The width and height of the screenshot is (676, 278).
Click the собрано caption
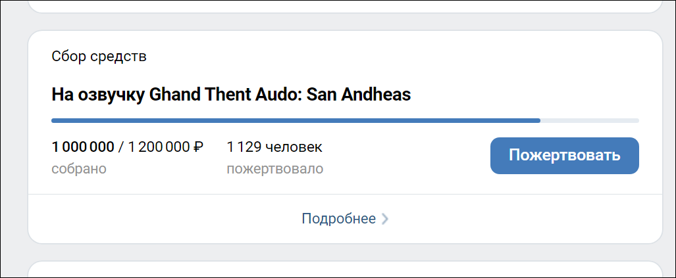click(79, 169)
